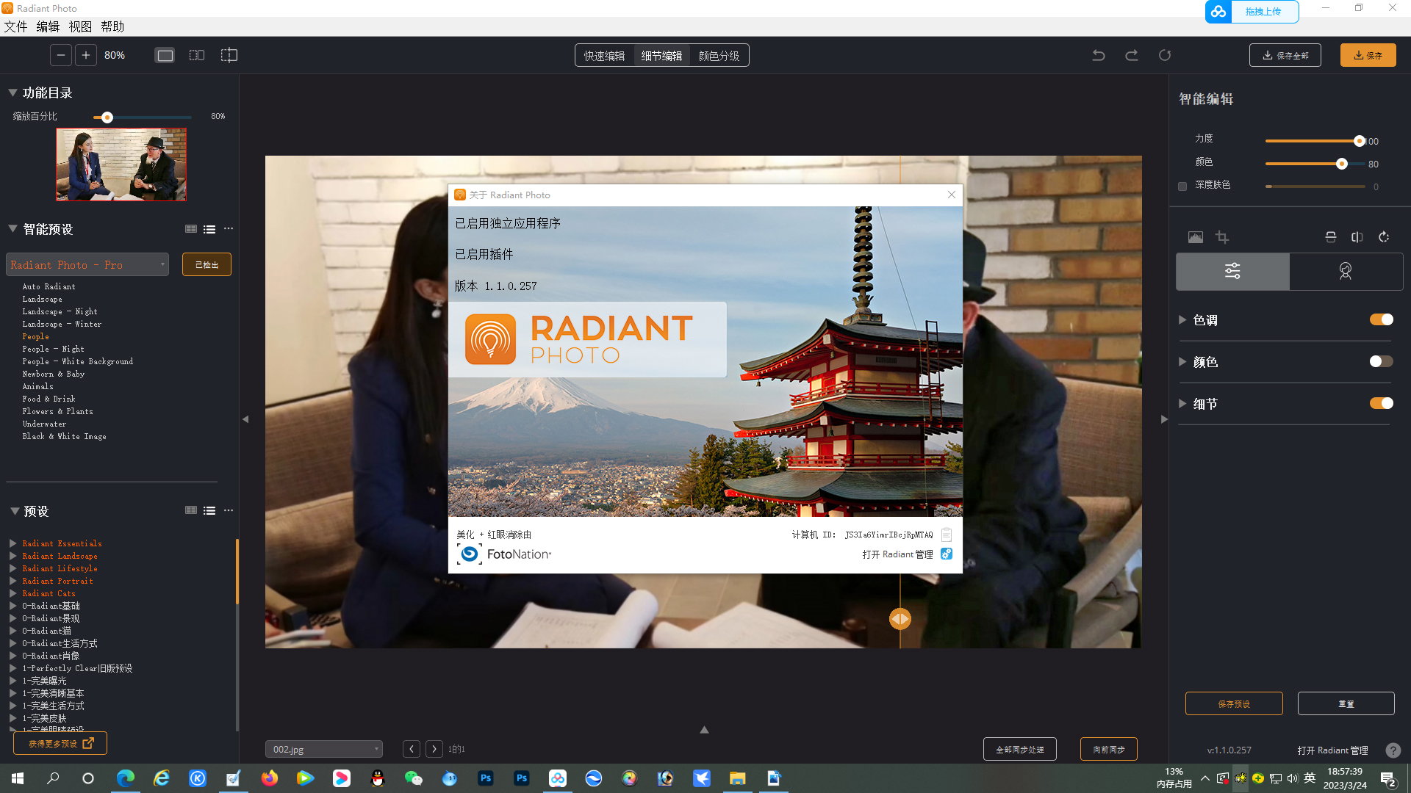Click the 保存预设 button

pyautogui.click(x=1234, y=703)
